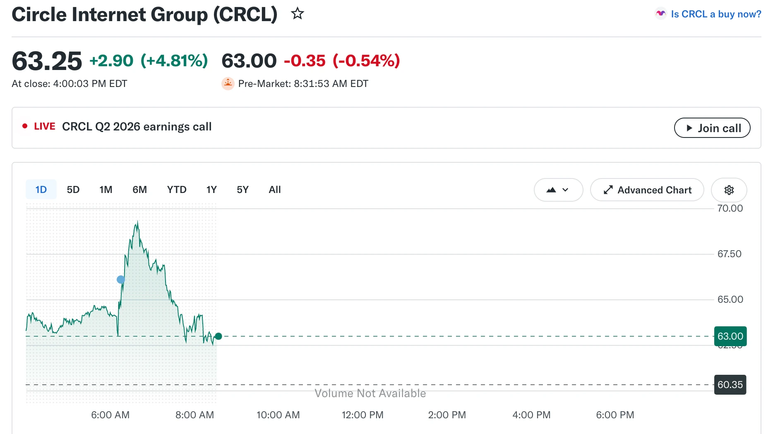Image resolution: width=773 pixels, height=434 pixels.
Task: Switch to the 5D range tab
Action: (73, 190)
